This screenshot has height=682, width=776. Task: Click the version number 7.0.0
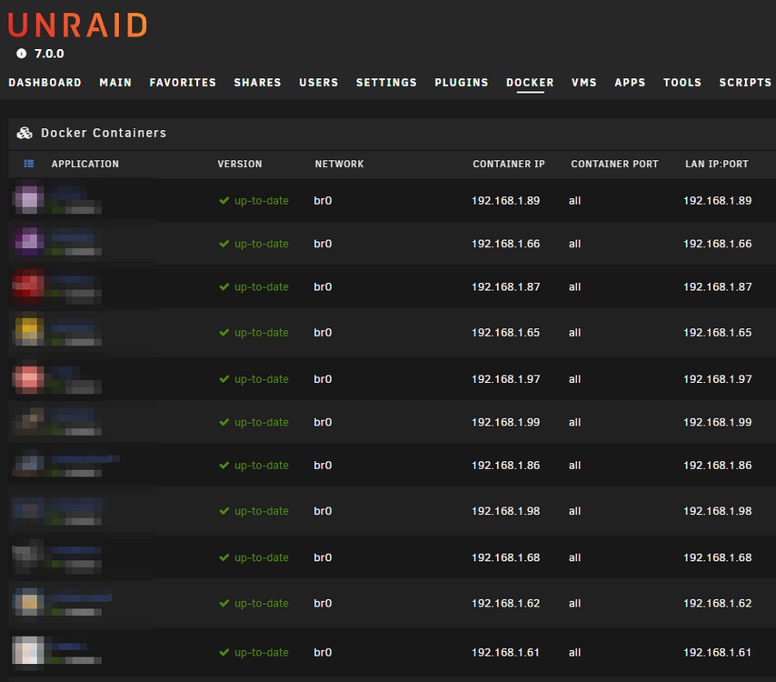tap(49, 54)
